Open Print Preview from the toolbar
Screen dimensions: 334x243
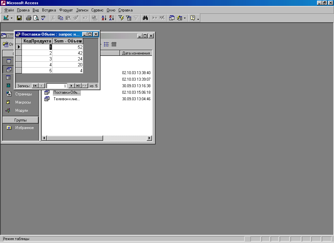pyautogui.click(x=36, y=18)
